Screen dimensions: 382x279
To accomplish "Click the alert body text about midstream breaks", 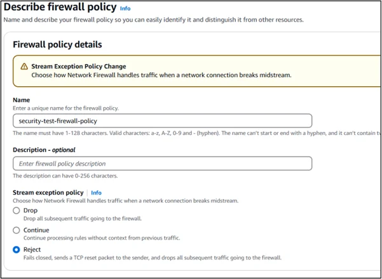I will (161, 75).
